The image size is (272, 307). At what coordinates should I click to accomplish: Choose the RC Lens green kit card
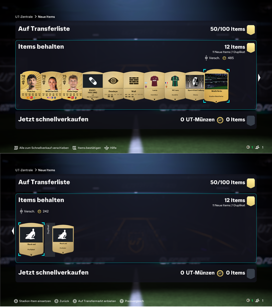coord(175,86)
